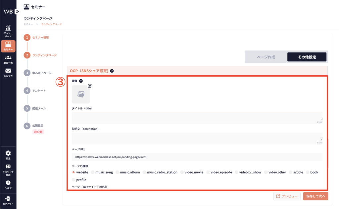Image resolution: width=339 pixels, height=209 pixels.
Task: Click the OGP image placeholder thumbnail
Action: click(x=81, y=94)
